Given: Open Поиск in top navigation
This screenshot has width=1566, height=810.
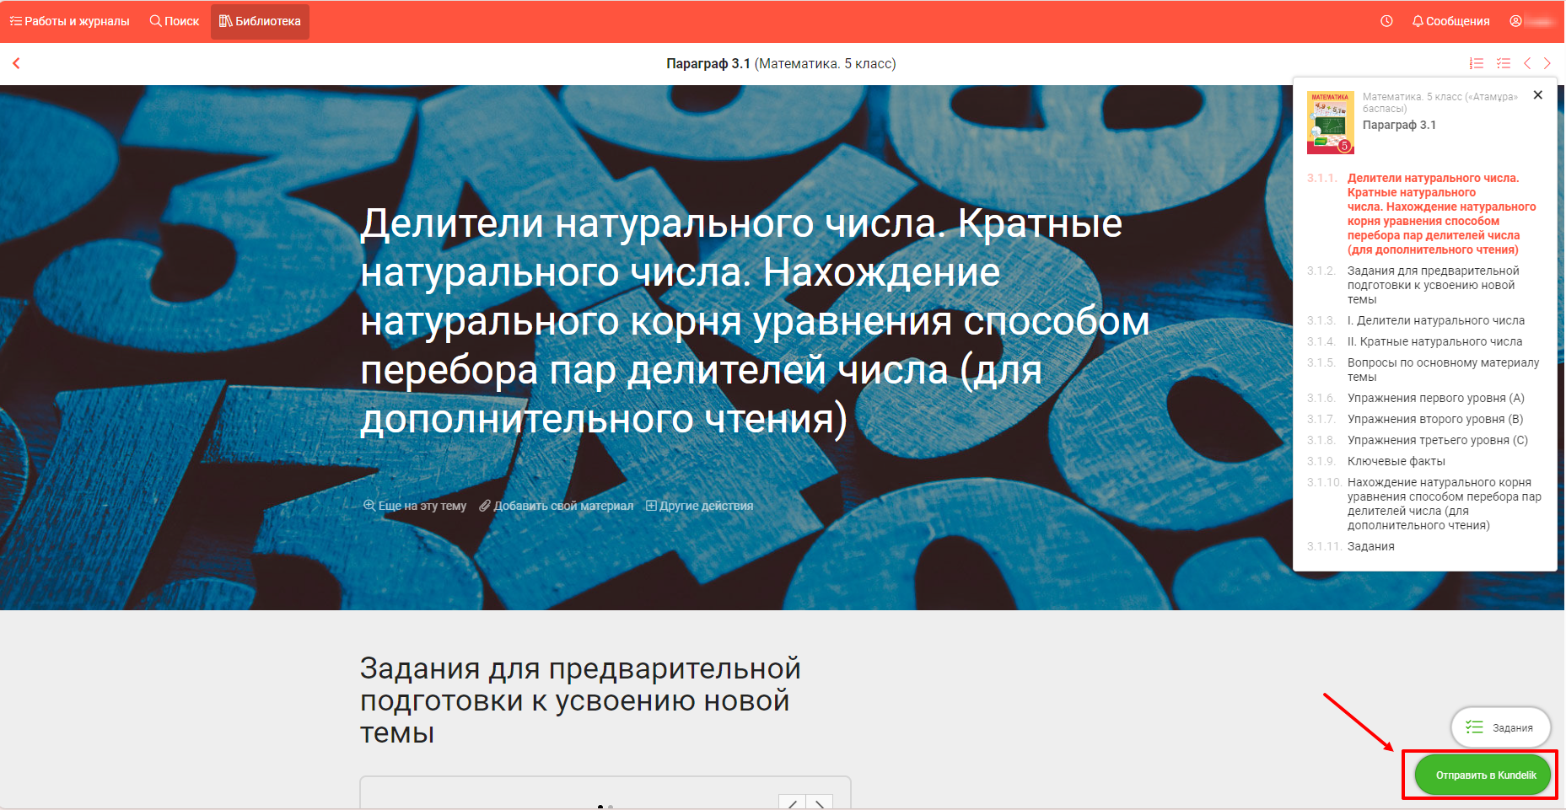Looking at the screenshot, I should click(x=175, y=21).
